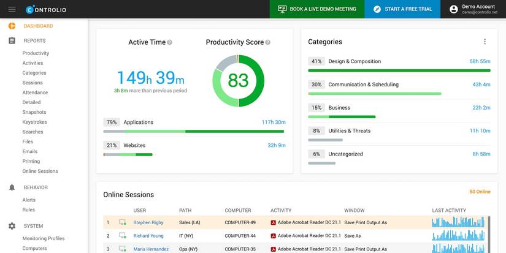Open Categories three-dot options menu

tap(485, 42)
